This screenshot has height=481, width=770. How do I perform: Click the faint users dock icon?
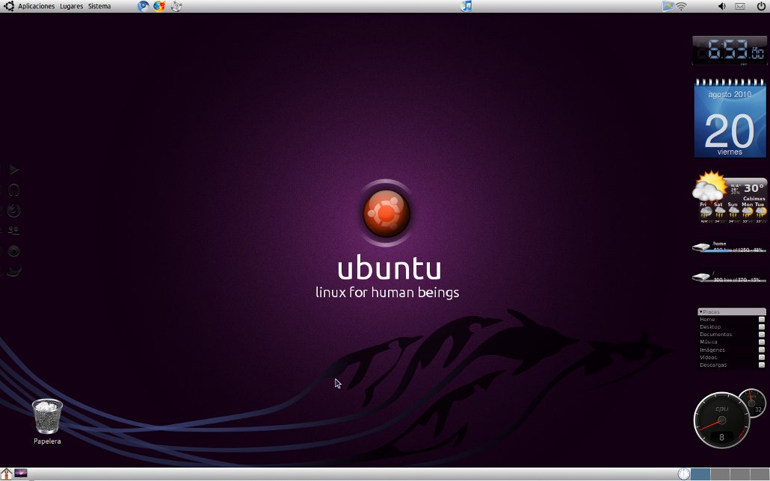[13, 230]
